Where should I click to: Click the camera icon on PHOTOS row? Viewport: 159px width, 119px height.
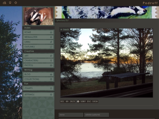(51, 65)
